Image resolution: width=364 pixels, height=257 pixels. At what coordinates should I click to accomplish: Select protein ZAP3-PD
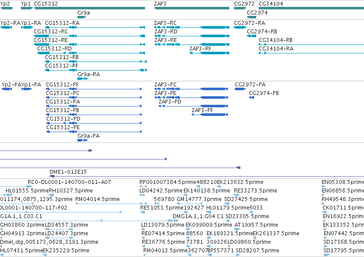[193, 106]
